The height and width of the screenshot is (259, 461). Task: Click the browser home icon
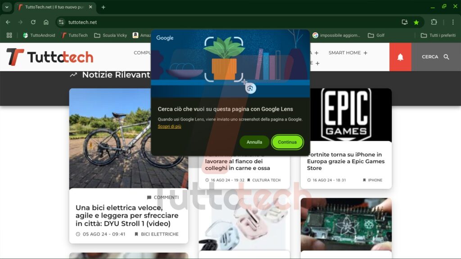click(45, 22)
